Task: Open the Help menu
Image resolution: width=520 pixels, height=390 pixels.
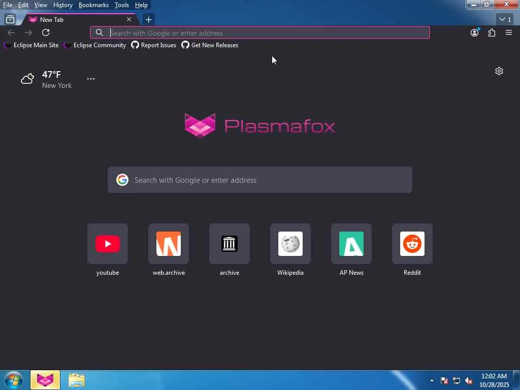Action: 141,5
